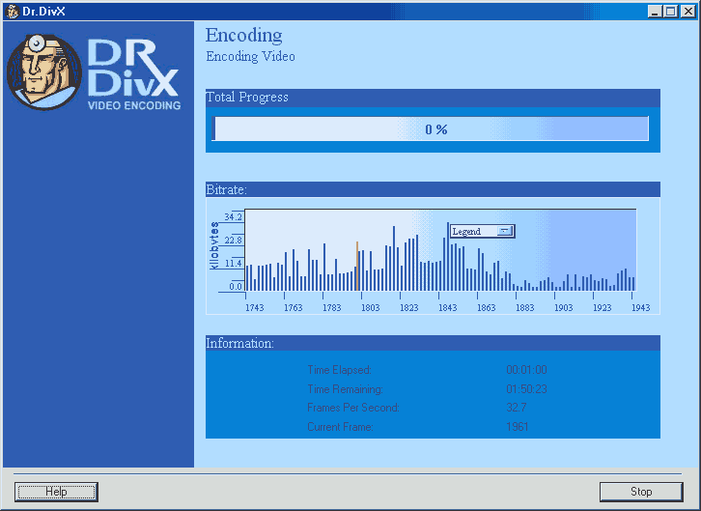Expand the Legend dropdown arrow
Image resolution: width=701 pixels, height=511 pixels.
click(x=505, y=232)
